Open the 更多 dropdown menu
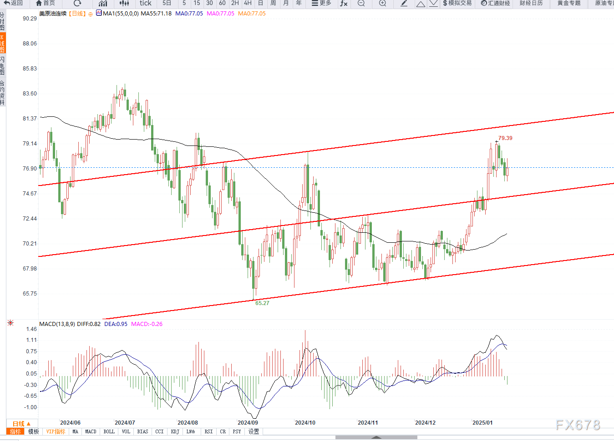This screenshot has height=441, width=614. tap(321, 3)
